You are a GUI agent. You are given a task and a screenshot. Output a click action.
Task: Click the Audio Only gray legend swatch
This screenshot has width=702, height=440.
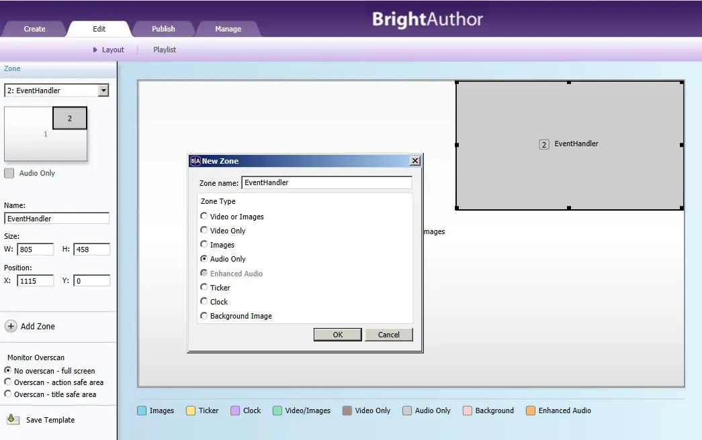(407, 410)
